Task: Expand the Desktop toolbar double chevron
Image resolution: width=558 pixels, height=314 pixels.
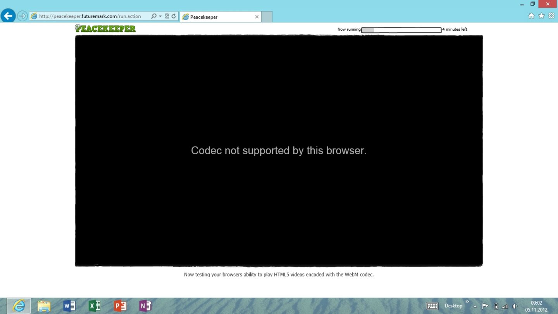Action: 467,302
